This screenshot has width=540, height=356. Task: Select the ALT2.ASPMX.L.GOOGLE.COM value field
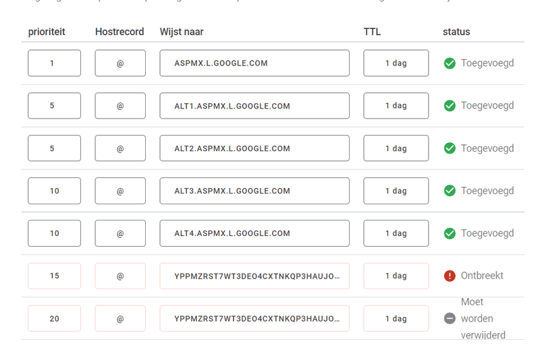254,148
